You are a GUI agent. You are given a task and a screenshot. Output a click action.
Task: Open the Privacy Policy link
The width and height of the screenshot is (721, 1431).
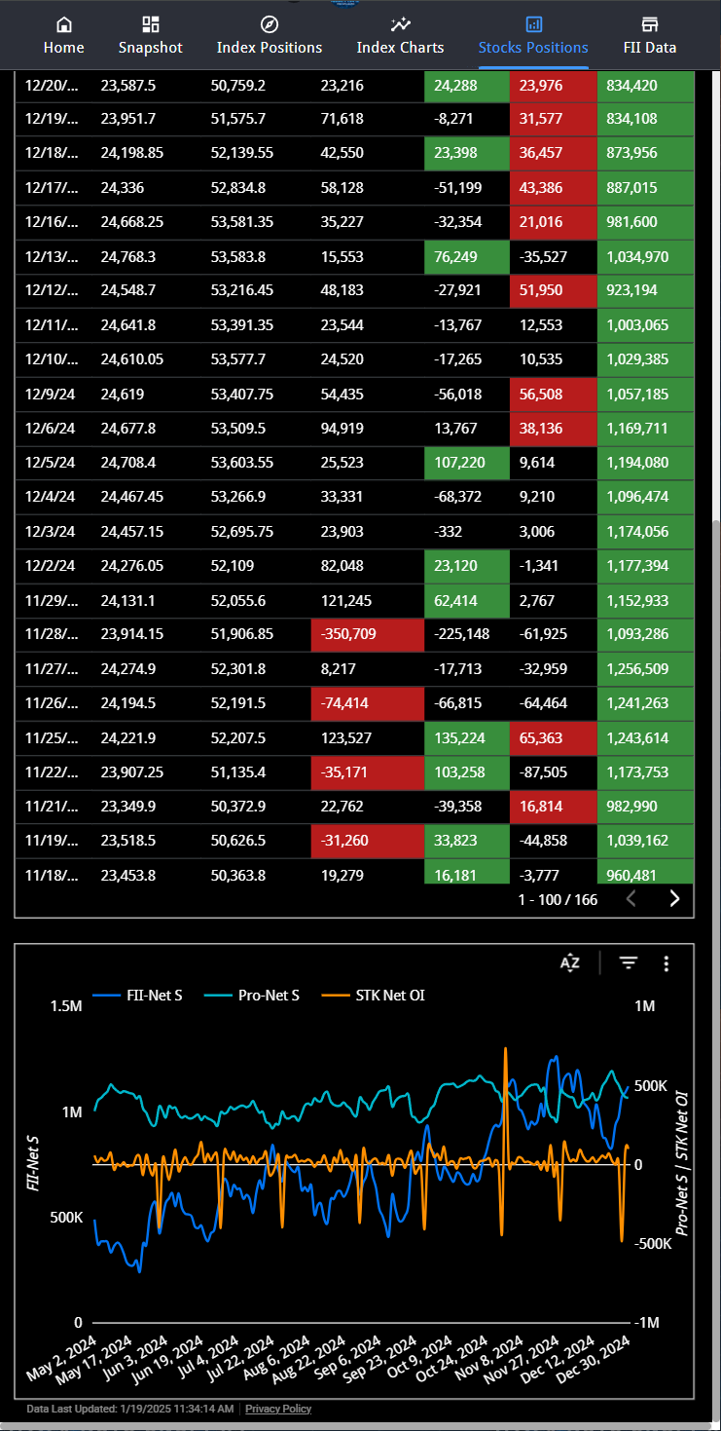pos(278,1409)
